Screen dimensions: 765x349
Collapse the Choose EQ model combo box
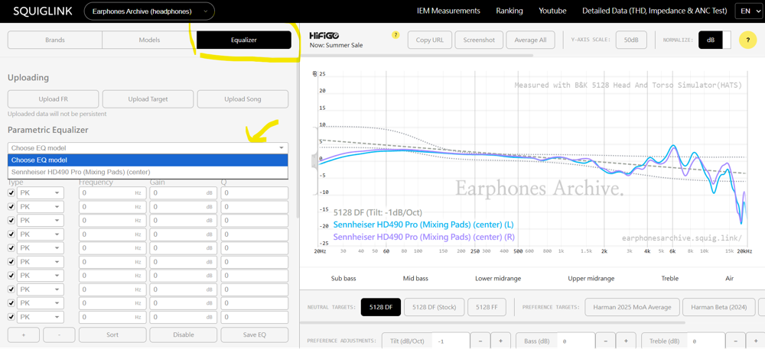148,148
